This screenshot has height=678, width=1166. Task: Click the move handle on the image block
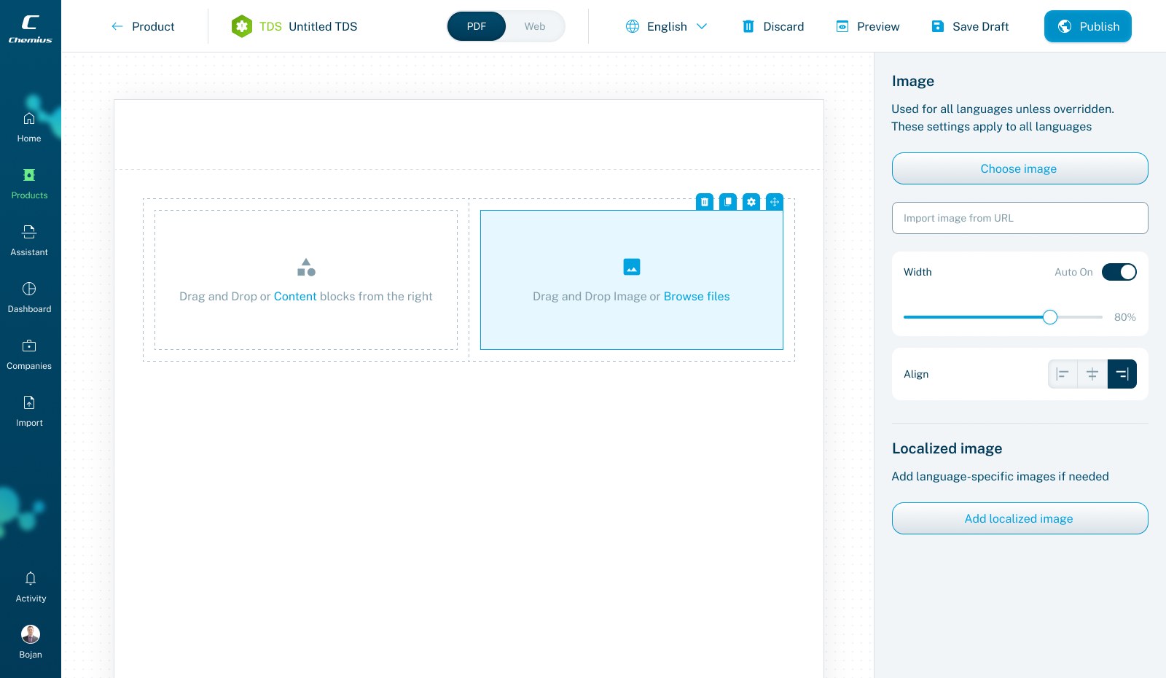click(775, 202)
